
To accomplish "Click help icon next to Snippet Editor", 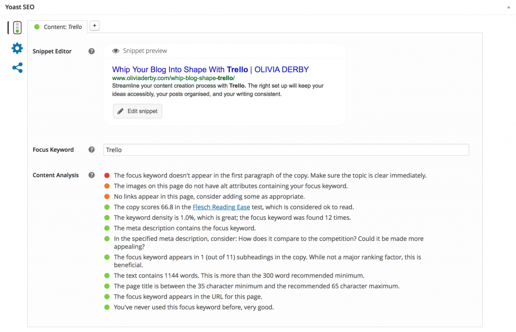I will (x=92, y=51).
